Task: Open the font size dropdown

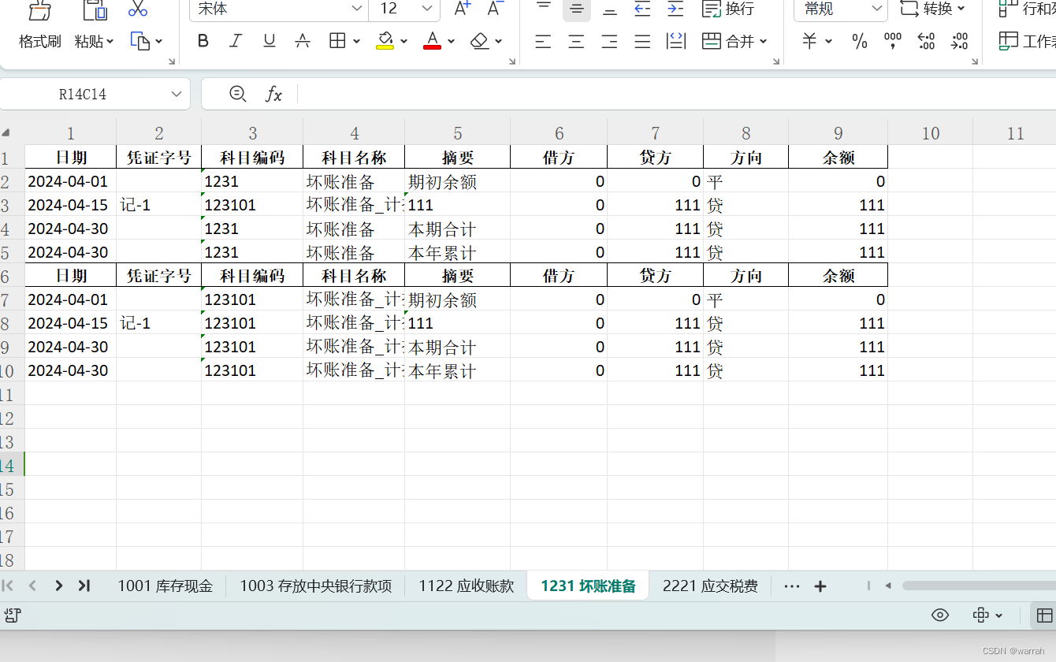Action: point(427,9)
